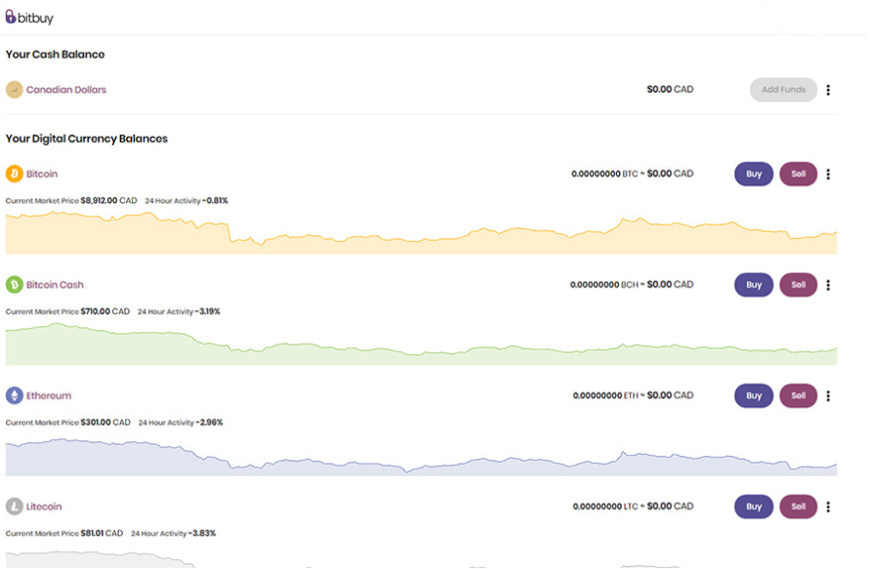
Task: Open the Ethereum currency link
Action: 49,395
